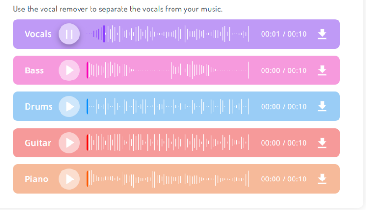
Task: Play the Piano track
Action: pos(69,179)
